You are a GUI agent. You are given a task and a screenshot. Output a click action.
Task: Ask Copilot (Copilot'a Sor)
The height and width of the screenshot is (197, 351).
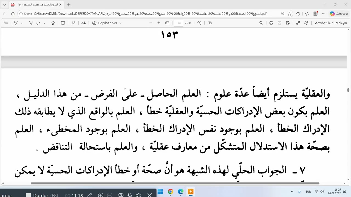click(104, 23)
